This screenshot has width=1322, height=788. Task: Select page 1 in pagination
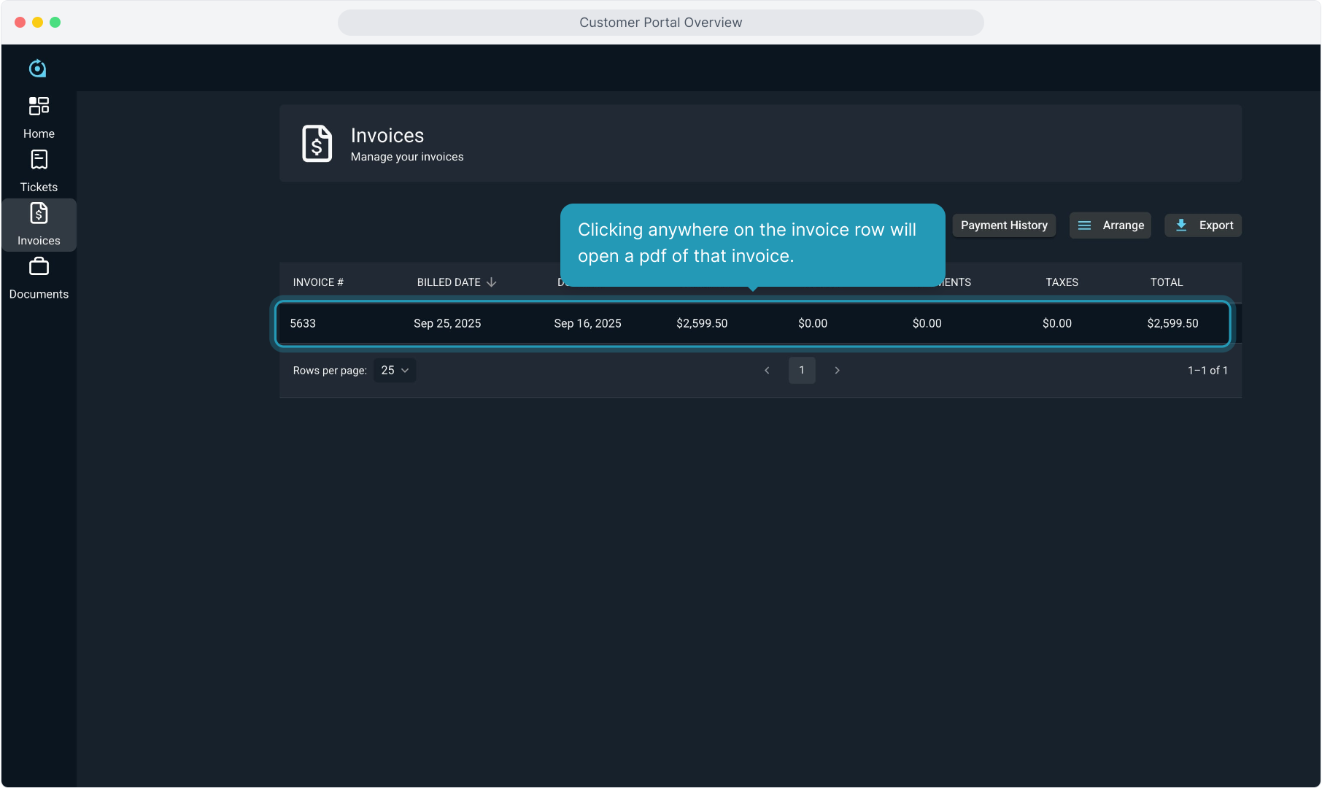[x=802, y=371]
